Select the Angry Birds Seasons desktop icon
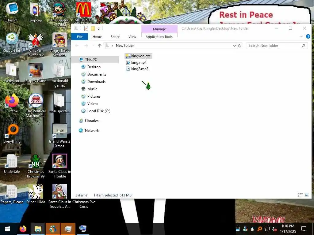 [60, 45]
